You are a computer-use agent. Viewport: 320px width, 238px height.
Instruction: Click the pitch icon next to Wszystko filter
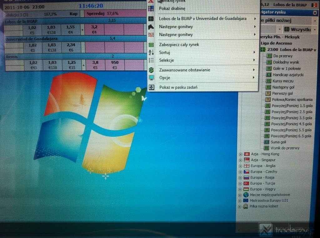tap(287, 30)
